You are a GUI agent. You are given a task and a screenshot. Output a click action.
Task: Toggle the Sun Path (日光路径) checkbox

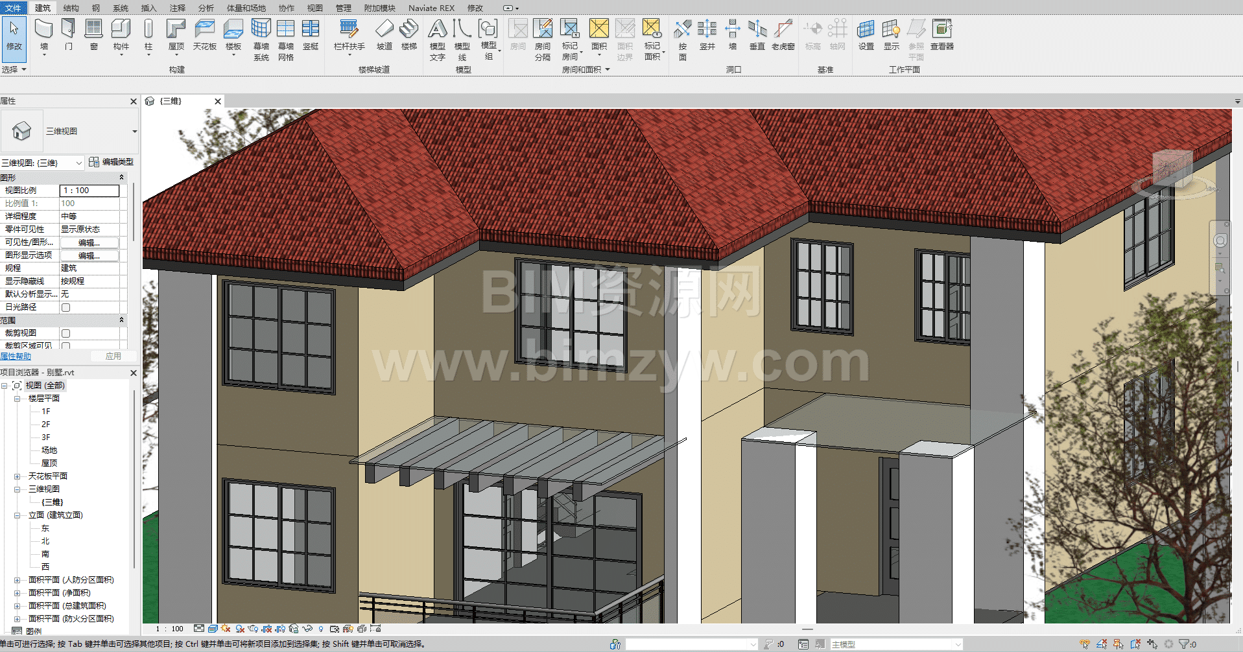point(65,307)
